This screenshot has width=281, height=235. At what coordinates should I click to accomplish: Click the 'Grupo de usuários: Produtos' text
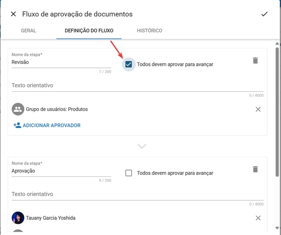tap(57, 109)
